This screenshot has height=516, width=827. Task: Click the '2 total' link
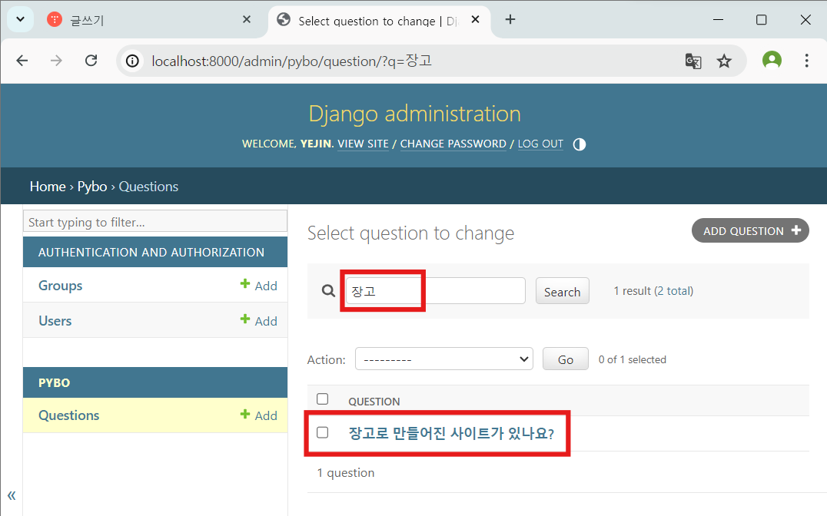tap(674, 291)
